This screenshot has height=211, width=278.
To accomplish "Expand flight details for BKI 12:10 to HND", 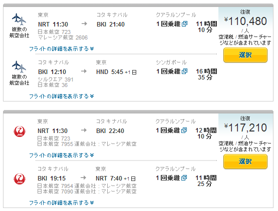I will click(x=61, y=96).
